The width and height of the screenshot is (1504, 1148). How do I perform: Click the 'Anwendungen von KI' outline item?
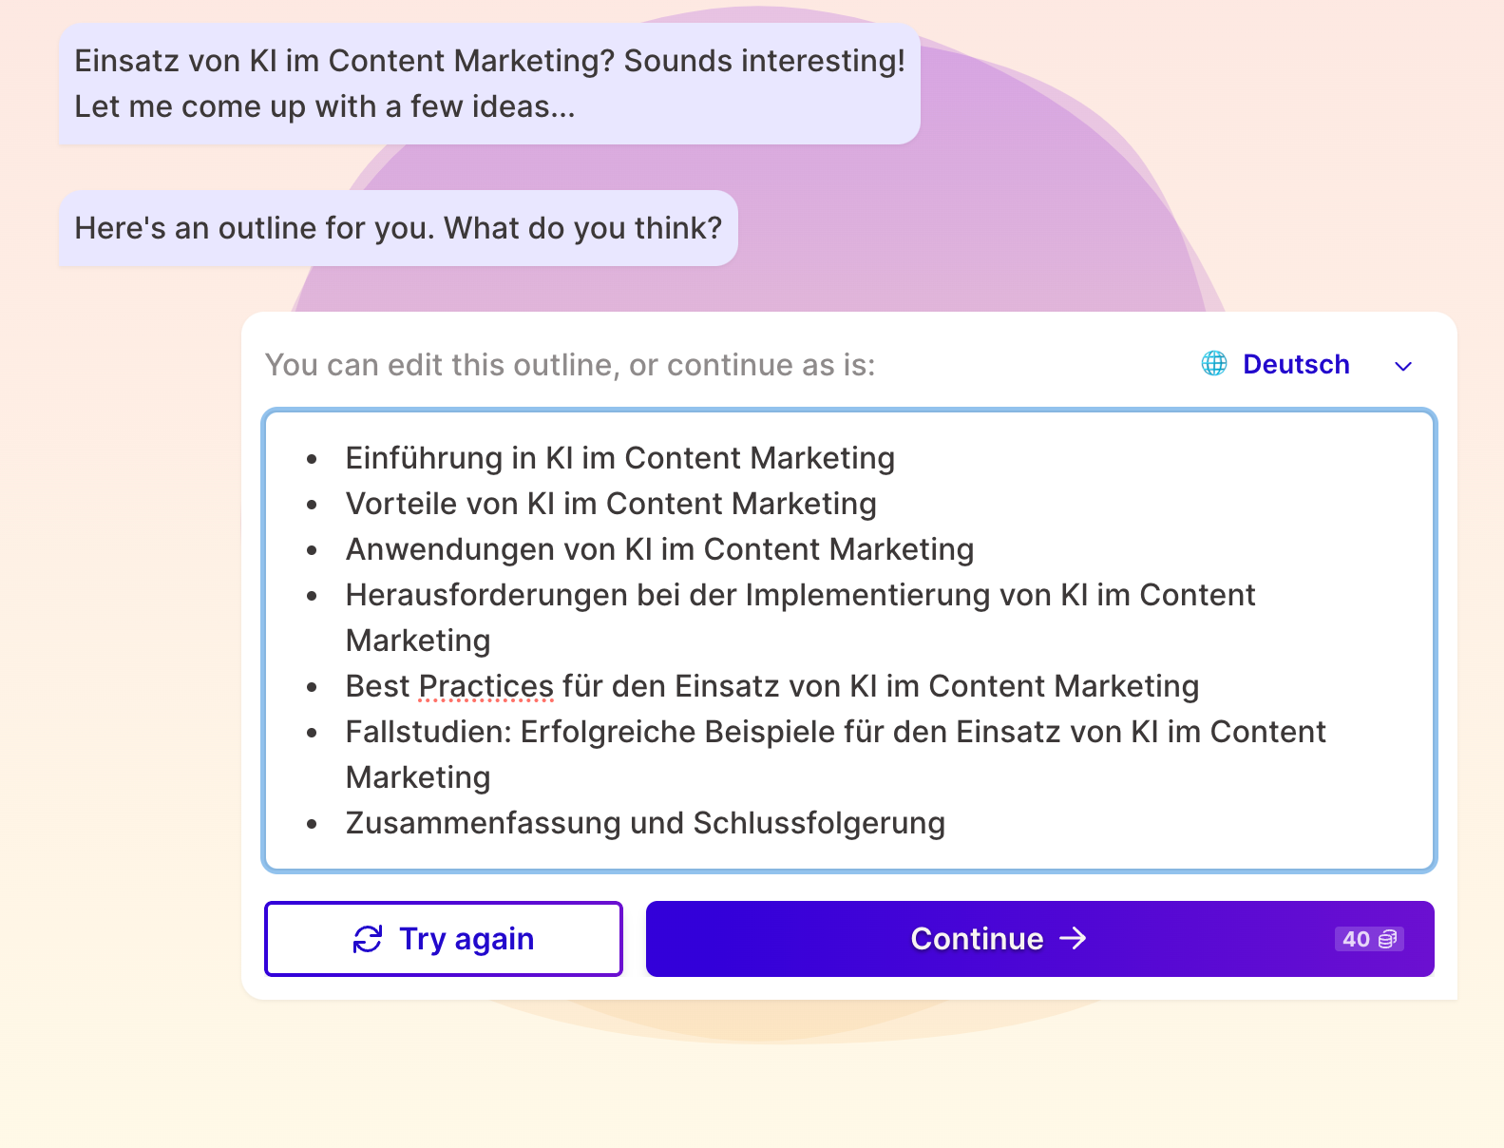point(659,549)
